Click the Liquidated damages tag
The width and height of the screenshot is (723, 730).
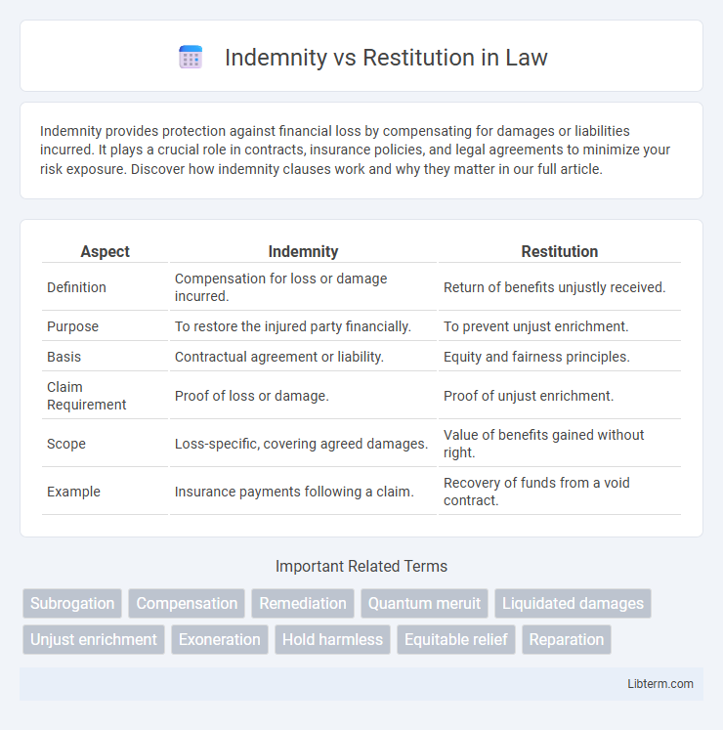(x=573, y=603)
